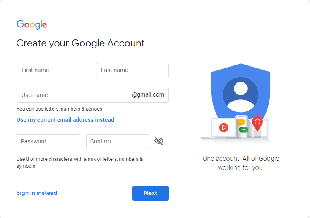Image resolution: width=310 pixels, height=218 pixels.
Task: Click the green chat bubble on phone
Action: (243, 130)
